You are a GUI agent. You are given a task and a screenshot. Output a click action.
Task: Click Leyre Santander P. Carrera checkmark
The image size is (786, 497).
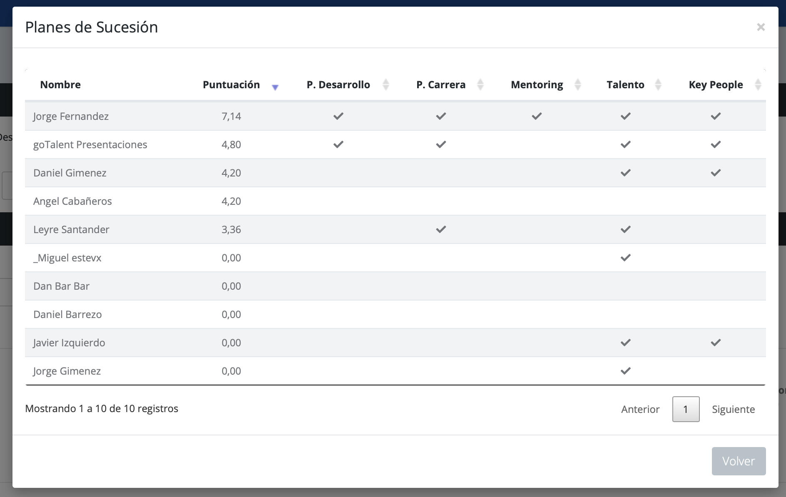(441, 229)
